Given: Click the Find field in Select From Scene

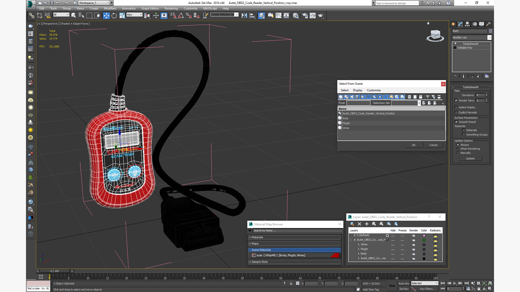Looking at the screenshot, I should pyautogui.click(x=358, y=103).
